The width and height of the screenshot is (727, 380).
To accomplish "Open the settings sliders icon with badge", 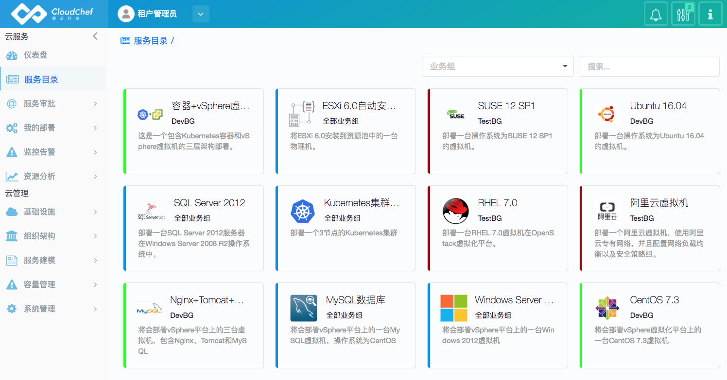I will [x=683, y=14].
